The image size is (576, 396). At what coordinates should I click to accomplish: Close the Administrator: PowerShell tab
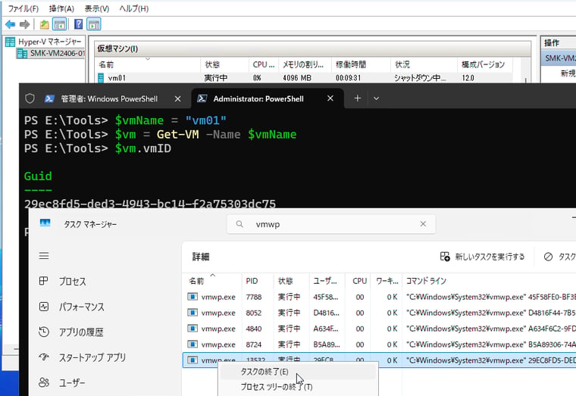point(330,98)
